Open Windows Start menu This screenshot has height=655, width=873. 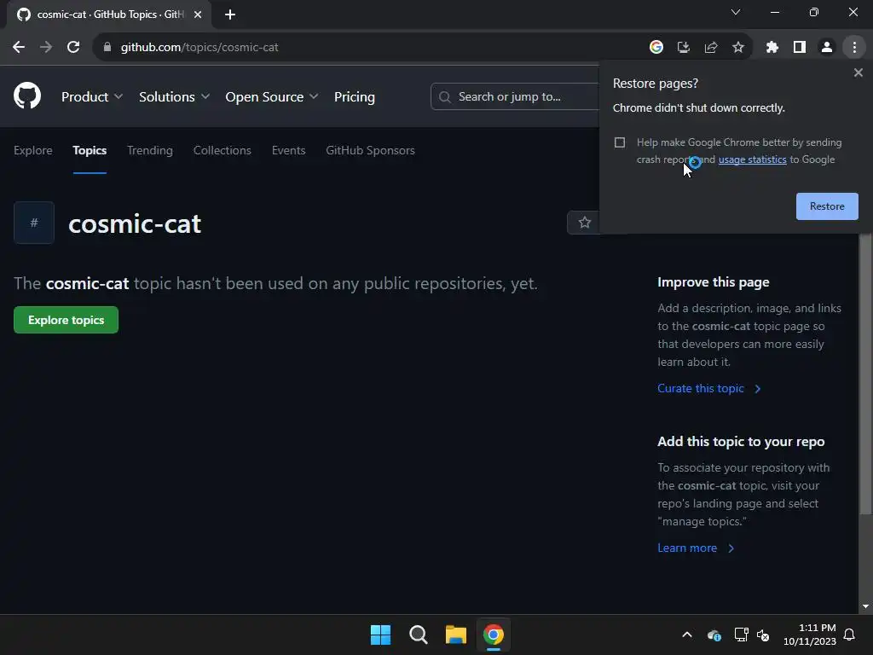[381, 635]
